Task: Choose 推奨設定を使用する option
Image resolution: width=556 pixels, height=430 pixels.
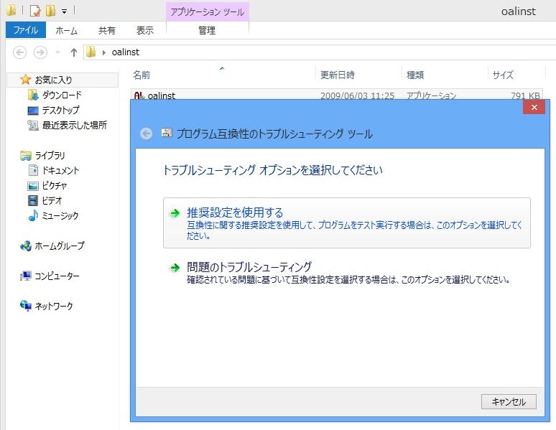Action: point(347,223)
